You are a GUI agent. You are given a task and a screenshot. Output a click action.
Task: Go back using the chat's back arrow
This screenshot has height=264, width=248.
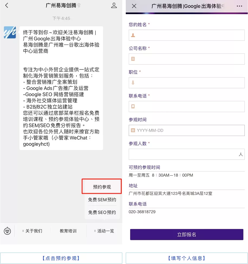(7, 5)
